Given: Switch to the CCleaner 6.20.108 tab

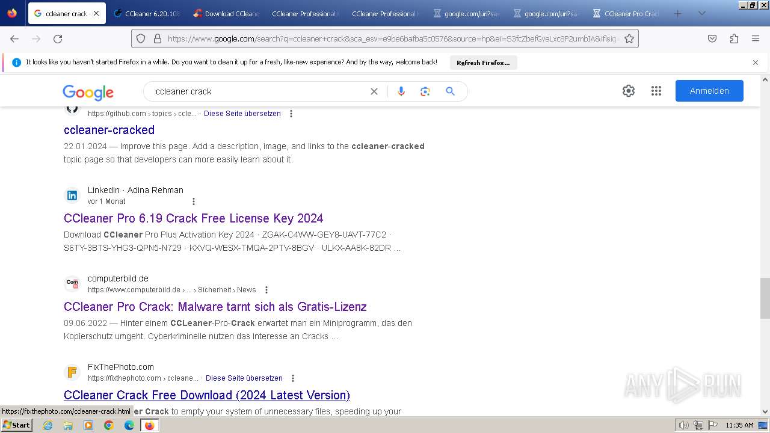Looking at the screenshot, I should 146,13.
